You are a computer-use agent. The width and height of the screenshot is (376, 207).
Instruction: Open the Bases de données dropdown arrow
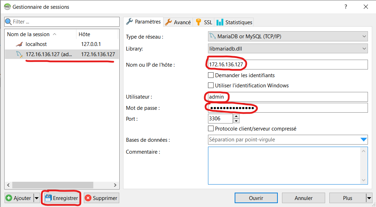pos(364,140)
